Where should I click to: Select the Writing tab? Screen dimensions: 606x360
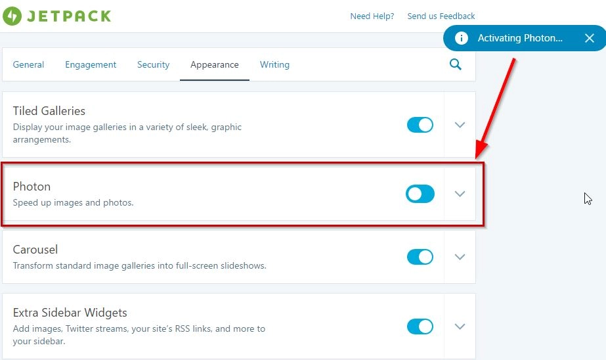click(x=274, y=64)
